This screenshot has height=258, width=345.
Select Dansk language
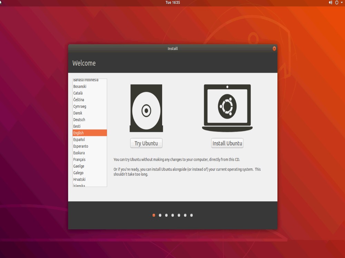[90, 113]
